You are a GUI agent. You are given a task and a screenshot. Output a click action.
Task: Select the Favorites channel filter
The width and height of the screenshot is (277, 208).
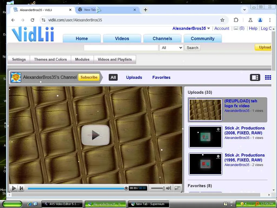pyautogui.click(x=161, y=77)
